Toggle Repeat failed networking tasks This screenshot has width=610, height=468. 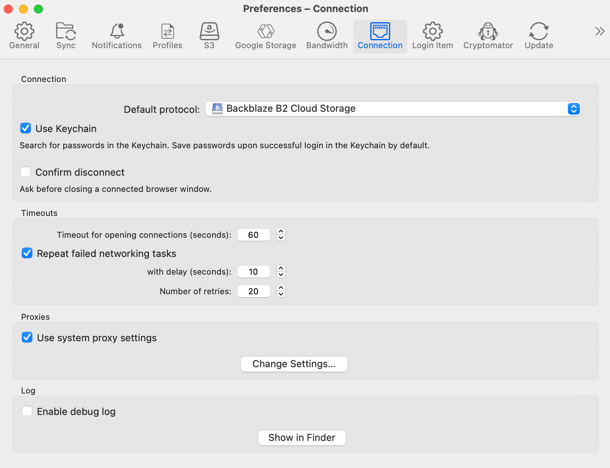[27, 253]
